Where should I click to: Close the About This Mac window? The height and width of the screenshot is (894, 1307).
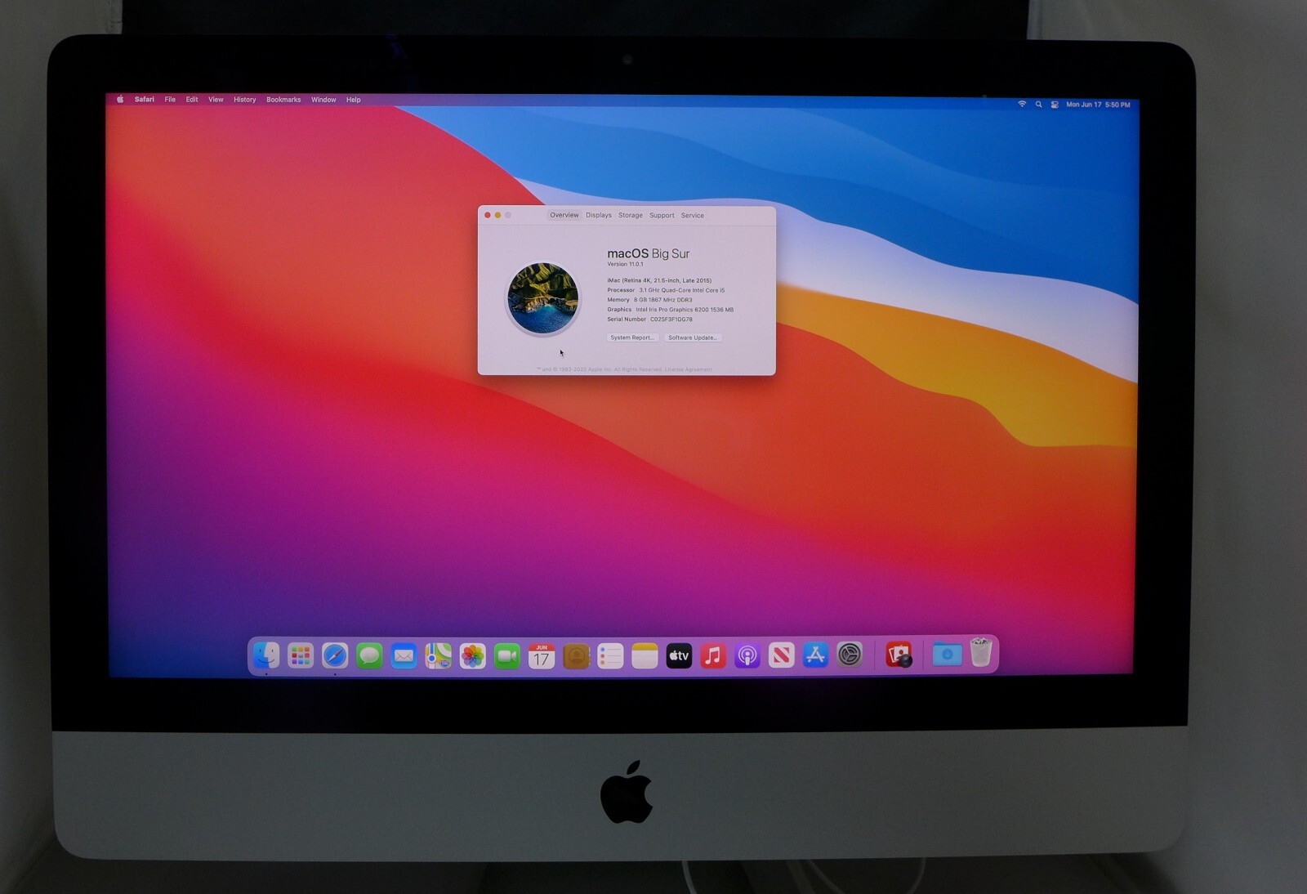pyautogui.click(x=488, y=215)
